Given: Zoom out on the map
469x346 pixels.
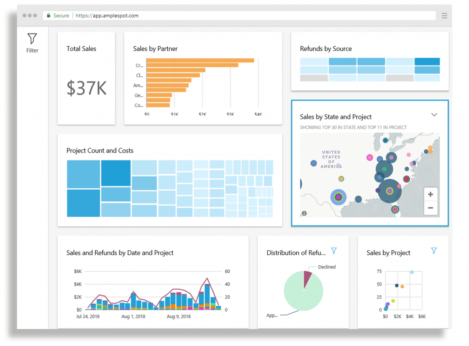Looking at the screenshot, I should pos(431,208).
